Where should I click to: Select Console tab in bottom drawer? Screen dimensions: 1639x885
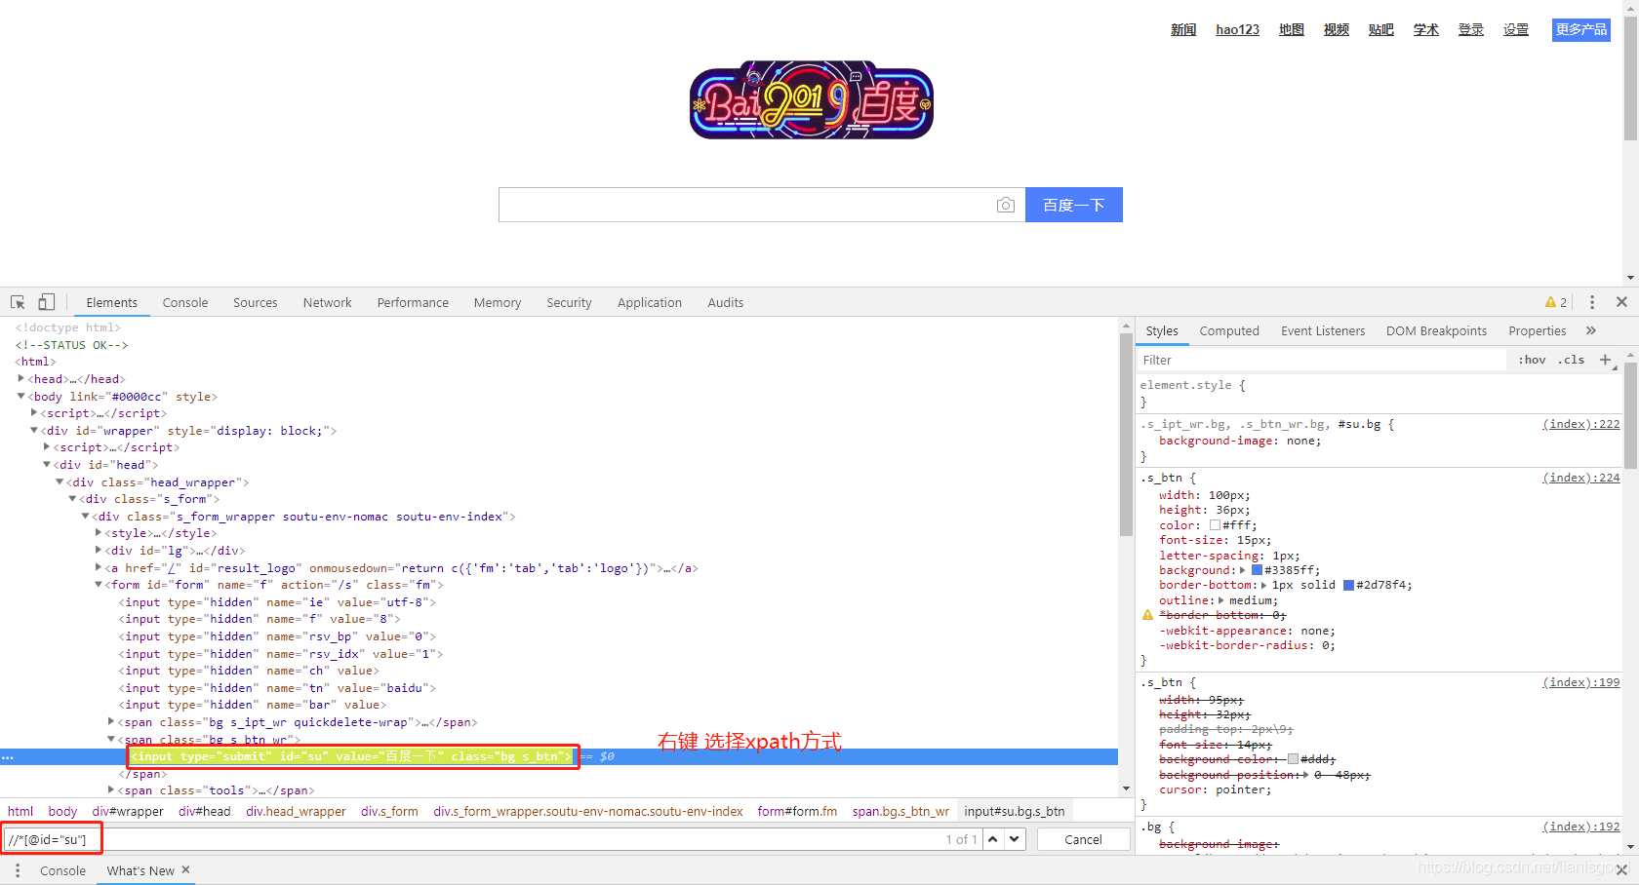62,870
